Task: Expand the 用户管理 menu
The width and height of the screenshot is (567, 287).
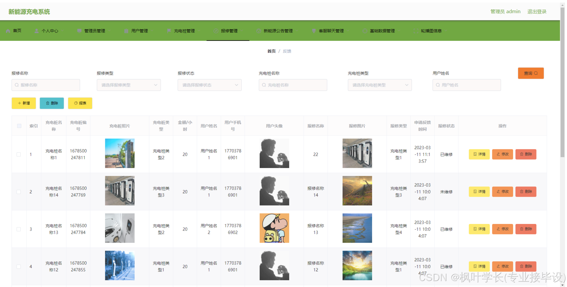Action: pyautogui.click(x=139, y=31)
